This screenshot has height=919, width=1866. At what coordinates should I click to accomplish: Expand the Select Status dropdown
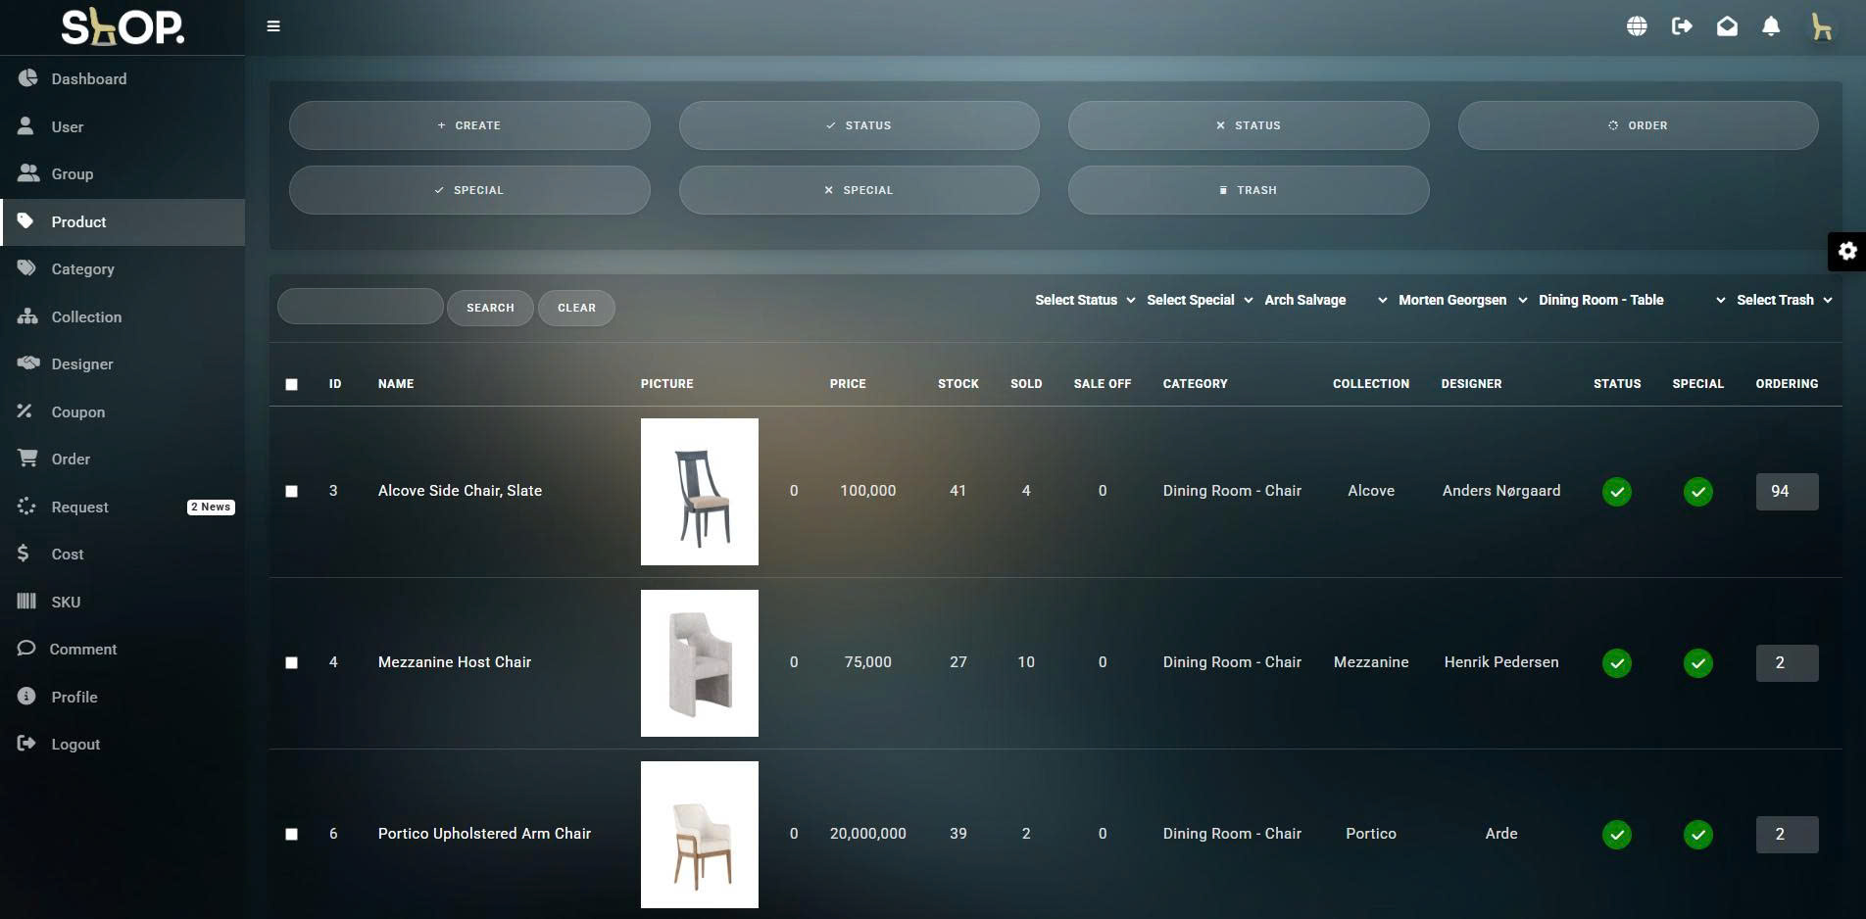1084,300
